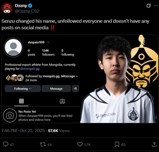Bookmark this tweet
This screenshot has height=152, width=159.
(117, 144)
